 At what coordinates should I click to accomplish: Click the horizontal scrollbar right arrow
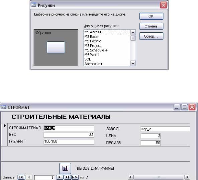pos(187,177)
